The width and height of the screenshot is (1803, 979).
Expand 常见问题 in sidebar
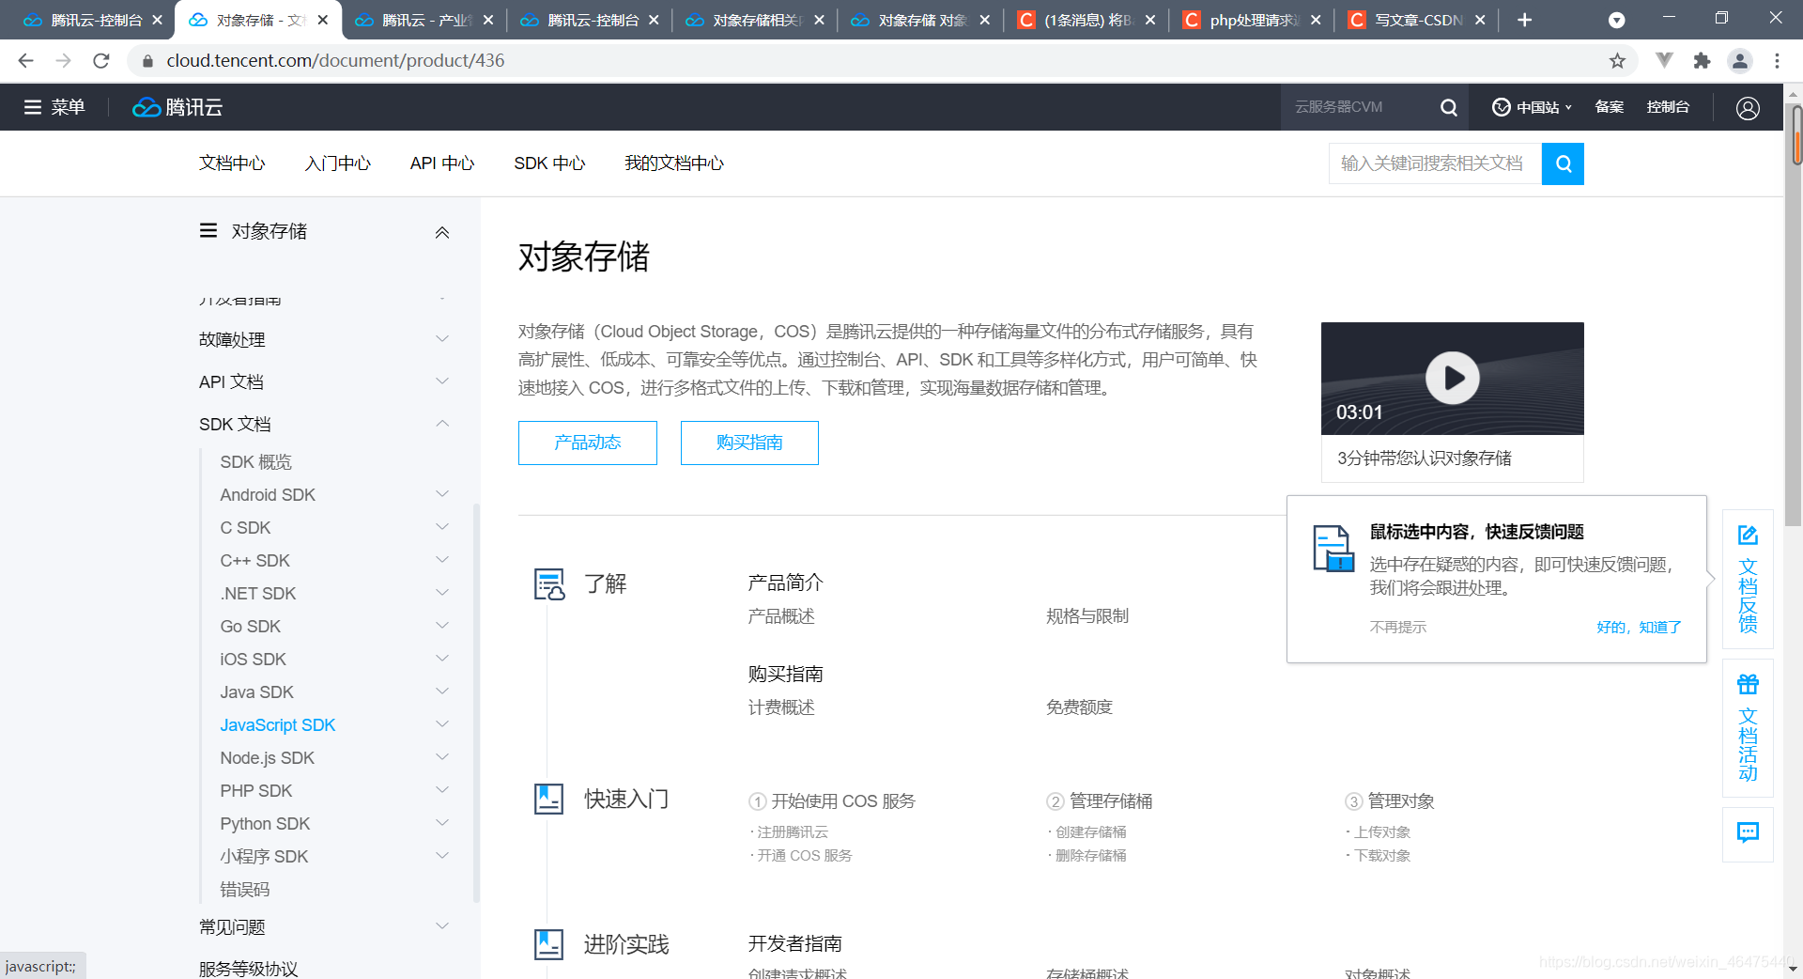(x=442, y=926)
